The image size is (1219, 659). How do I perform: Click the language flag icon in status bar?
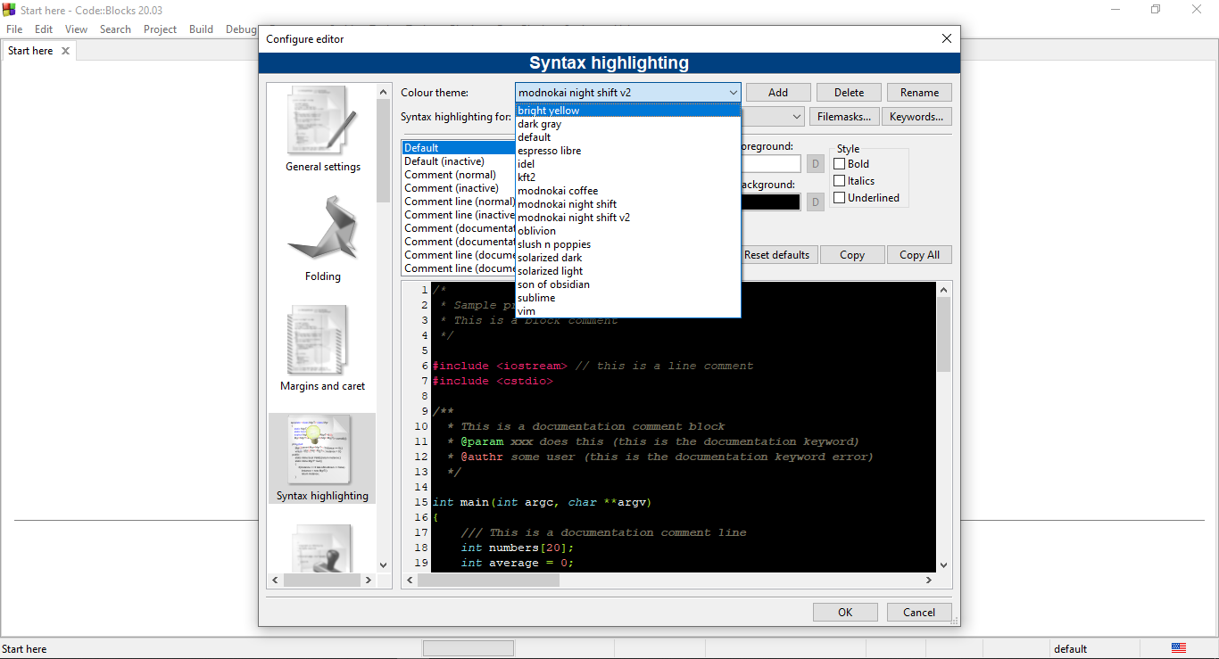[x=1178, y=648]
